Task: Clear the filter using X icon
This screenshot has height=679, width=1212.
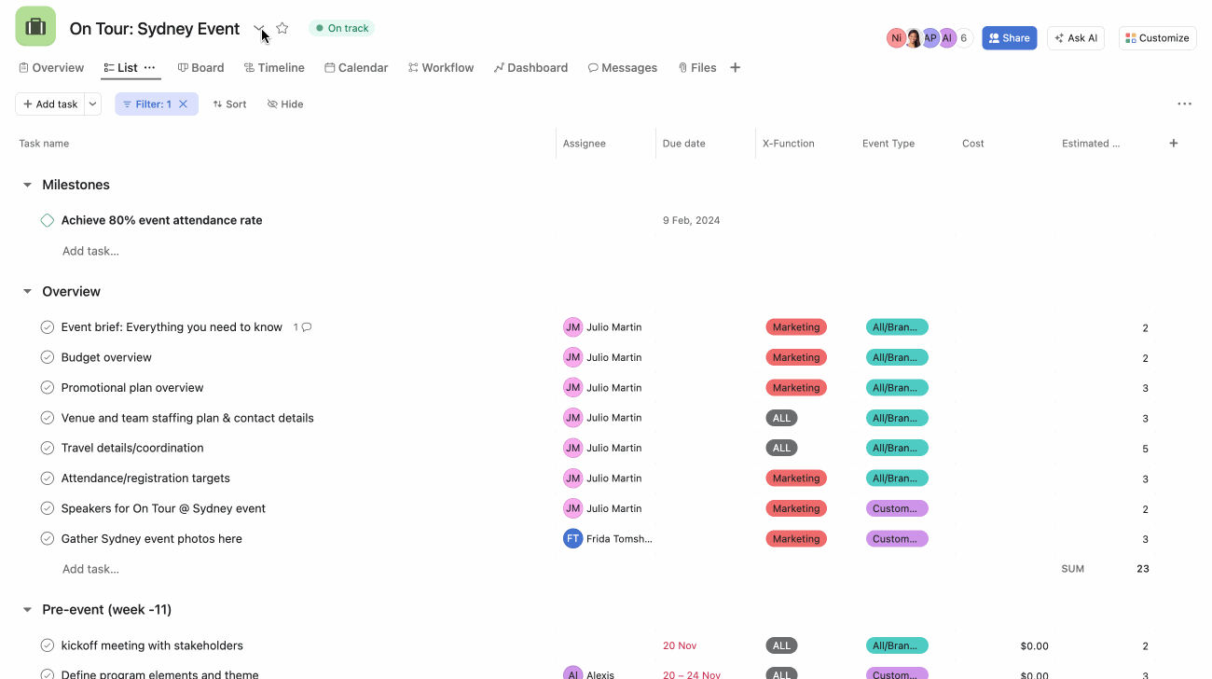Action: (x=184, y=104)
